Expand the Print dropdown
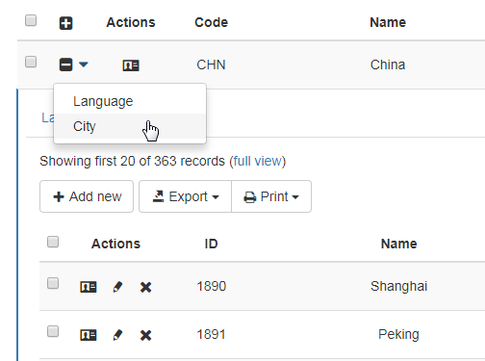The height and width of the screenshot is (361, 485). tap(271, 196)
